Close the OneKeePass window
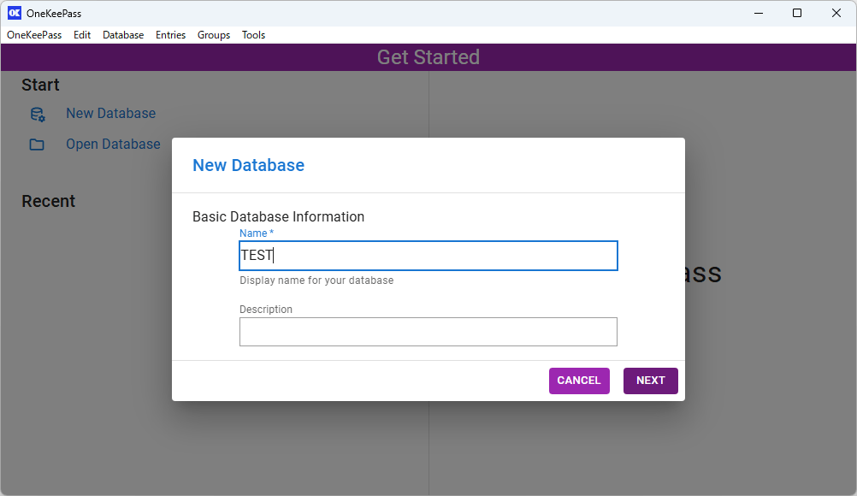The image size is (857, 496). coord(836,13)
